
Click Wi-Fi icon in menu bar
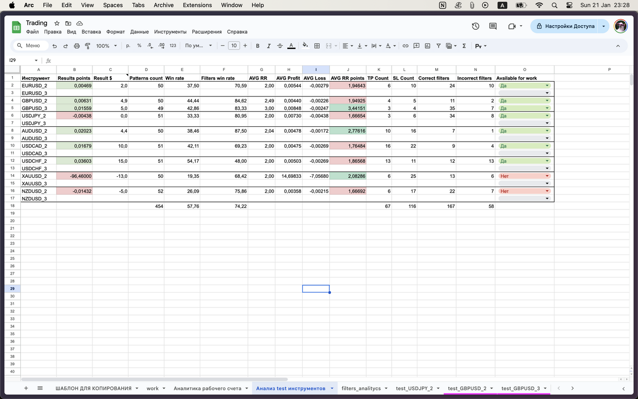tap(539, 5)
